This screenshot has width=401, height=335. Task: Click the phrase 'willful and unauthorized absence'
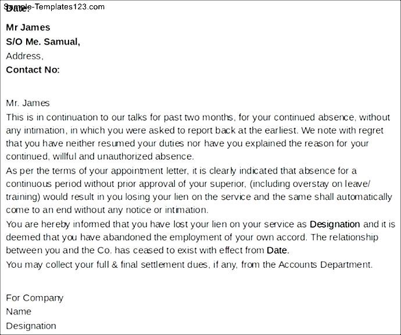tap(123, 156)
